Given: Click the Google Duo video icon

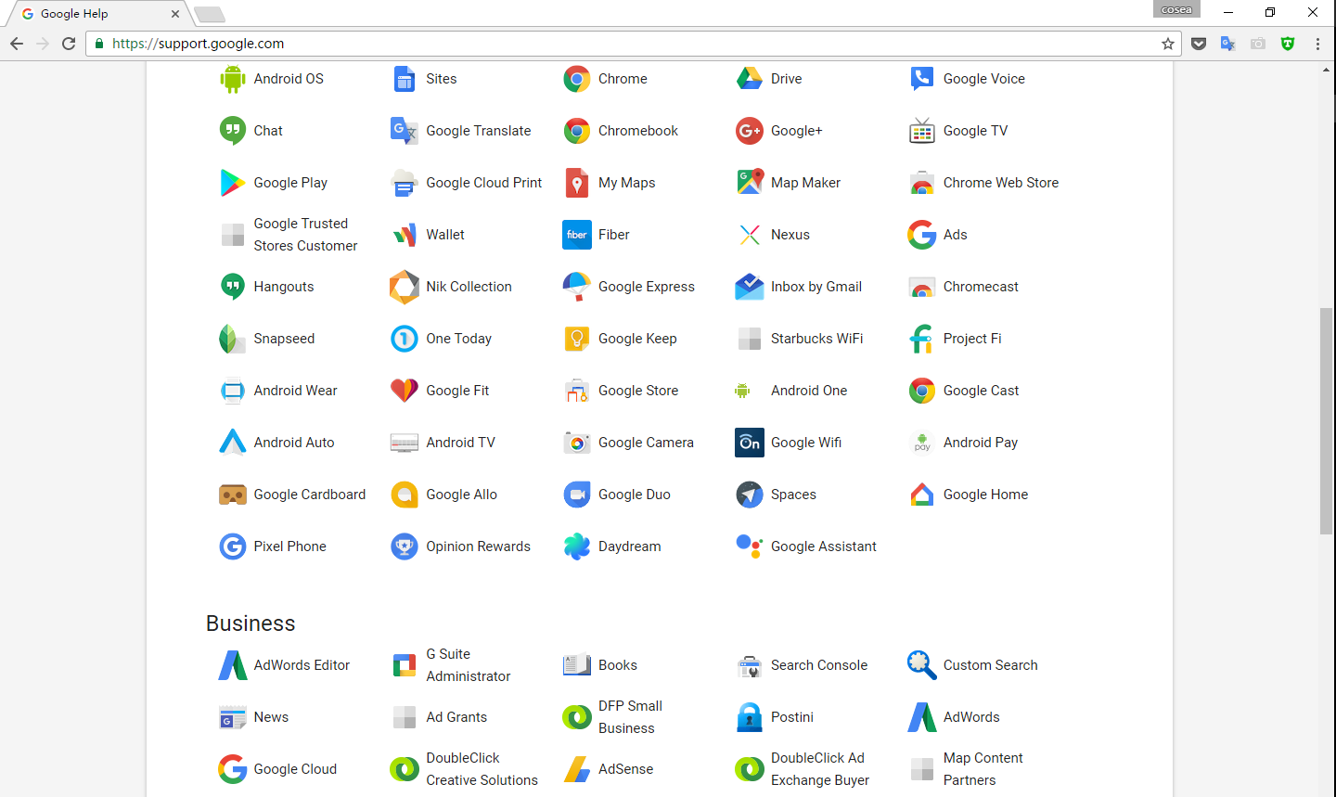Looking at the screenshot, I should pos(577,495).
